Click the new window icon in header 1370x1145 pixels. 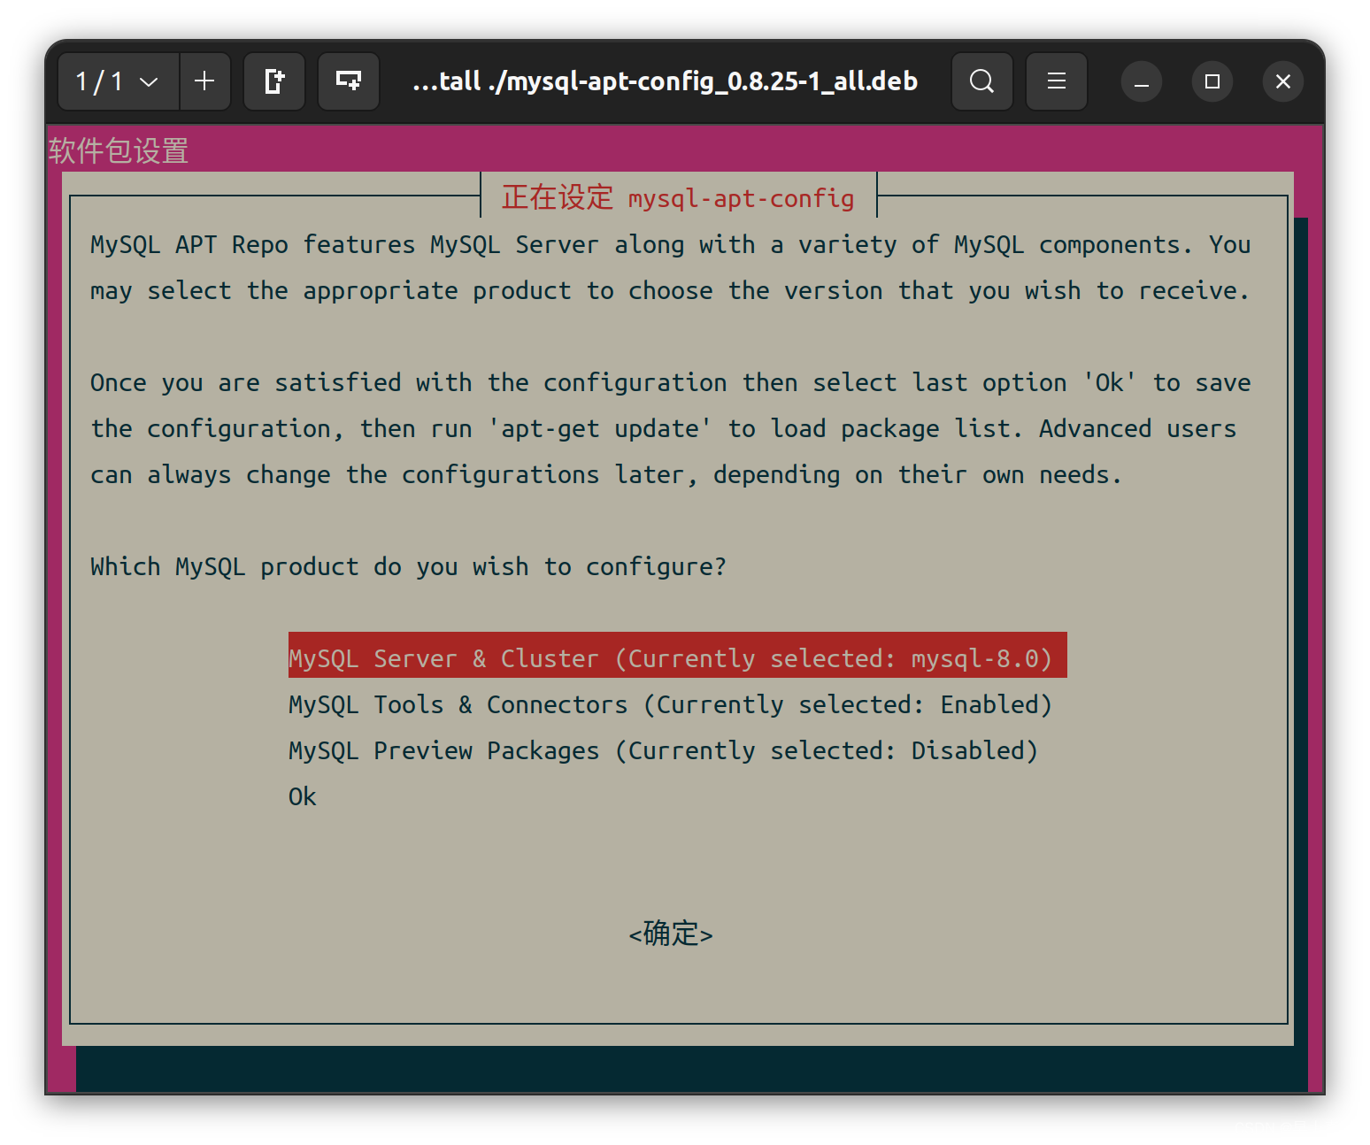tap(274, 81)
